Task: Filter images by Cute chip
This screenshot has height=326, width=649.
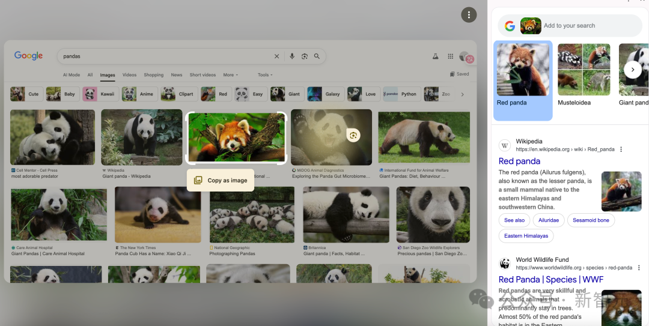Action: pos(26,94)
